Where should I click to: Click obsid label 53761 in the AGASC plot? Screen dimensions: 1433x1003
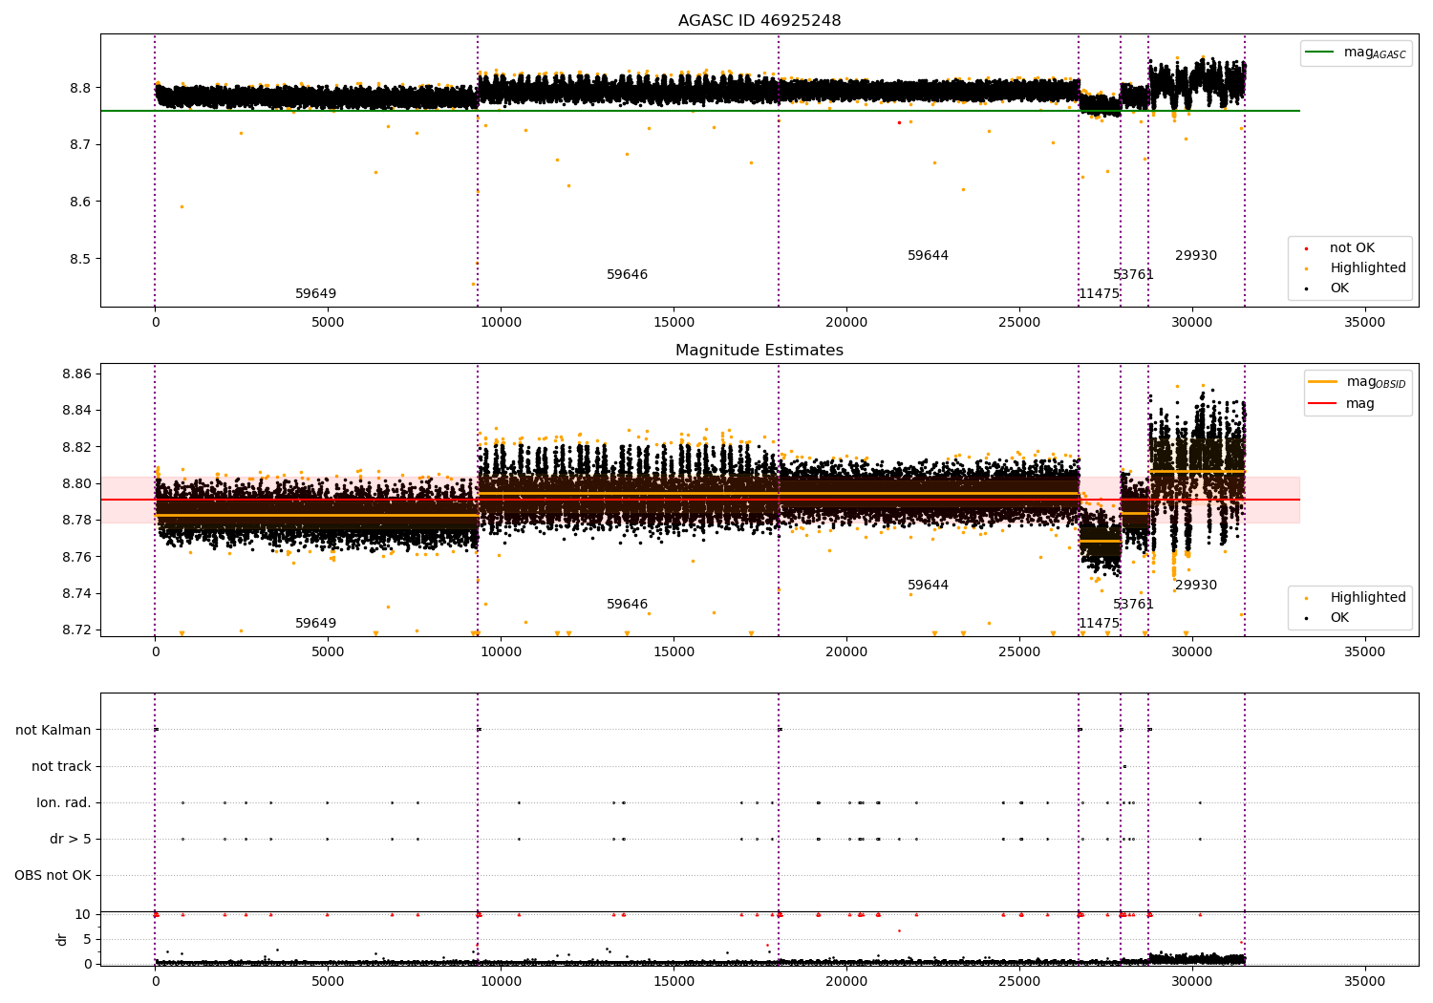[1133, 275]
